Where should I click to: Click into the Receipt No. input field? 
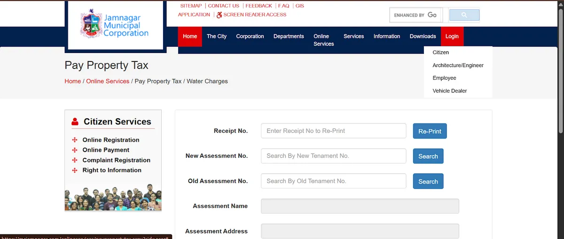click(x=333, y=131)
